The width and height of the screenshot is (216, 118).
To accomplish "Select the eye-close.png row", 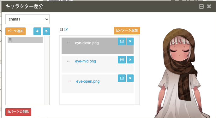I will pyautogui.click(x=98, y=46).
